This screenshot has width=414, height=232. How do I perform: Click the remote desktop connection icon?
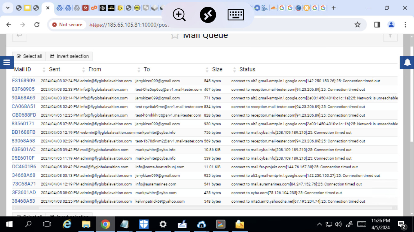208,15
